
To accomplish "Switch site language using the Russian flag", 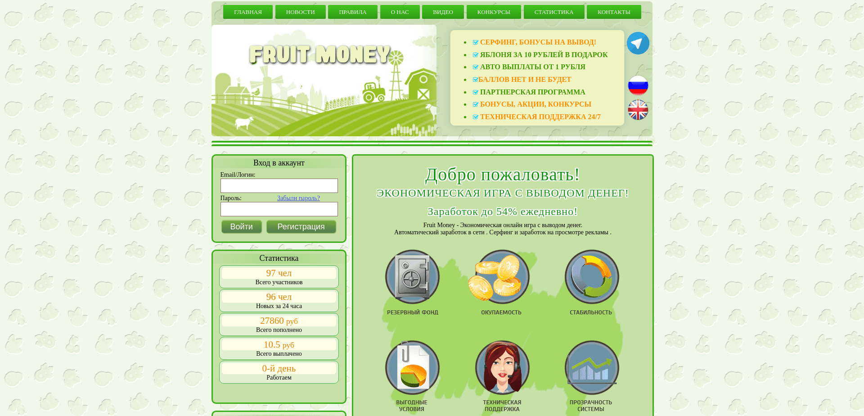I will click(x=637, y=85).
